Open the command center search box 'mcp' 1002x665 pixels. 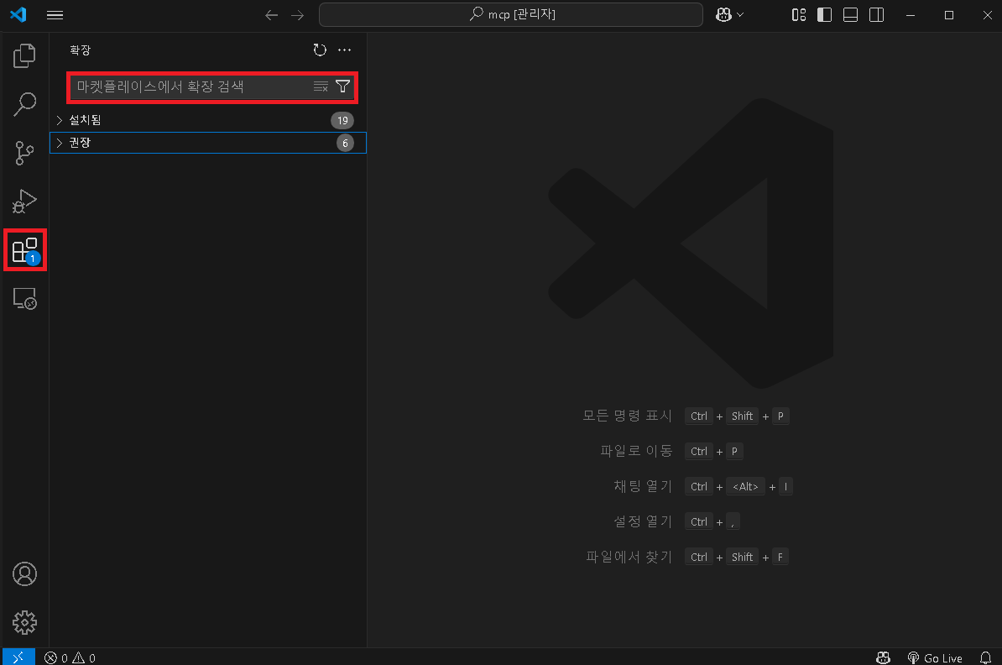click(510, 14)
